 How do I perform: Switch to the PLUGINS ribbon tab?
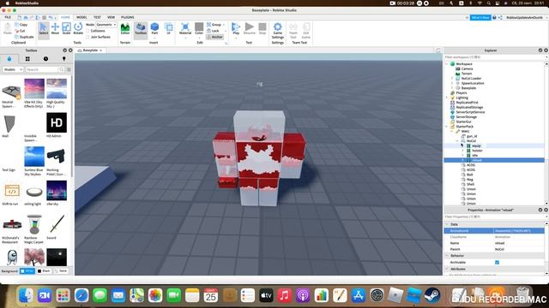point(128,17)
